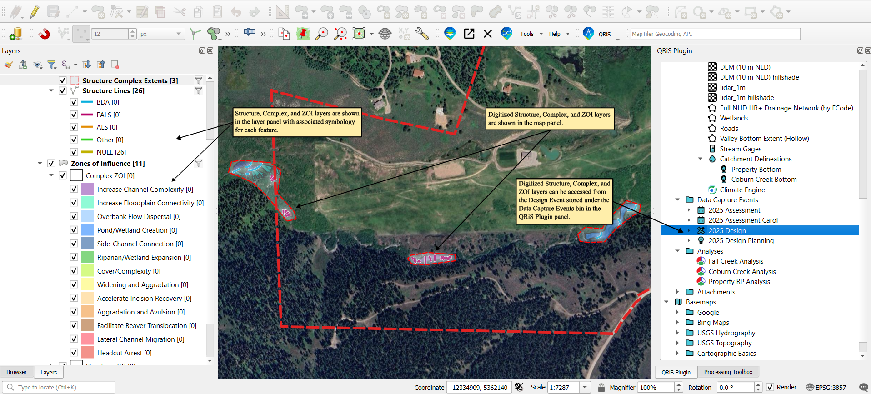The image size is (871, 394).
Task: Collapse the Zones of Influence group
Action: tap(40, 164)
